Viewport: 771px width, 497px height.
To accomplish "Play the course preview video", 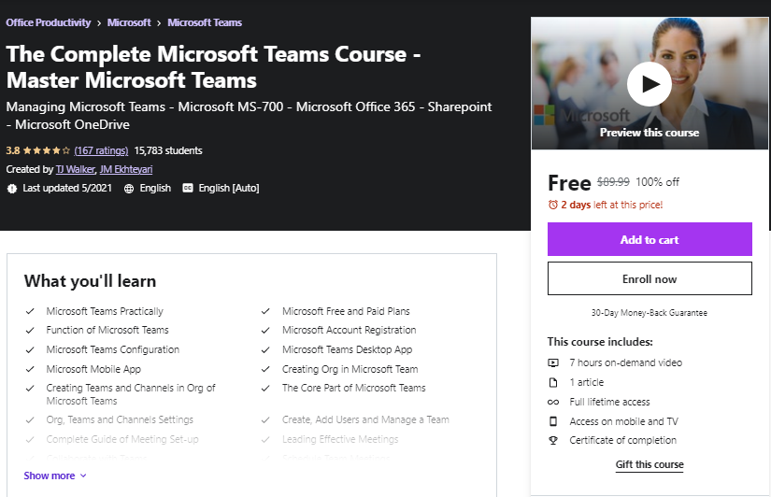I will (x=649, y=85).
